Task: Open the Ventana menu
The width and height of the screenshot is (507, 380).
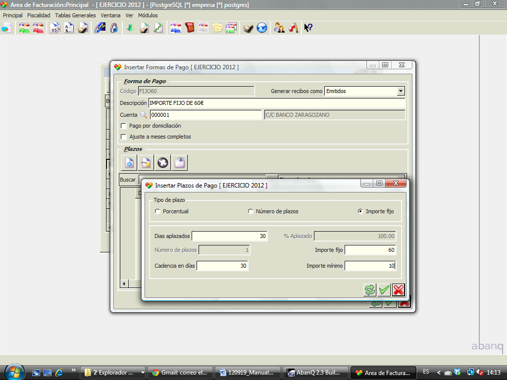Action: point(110,15)
